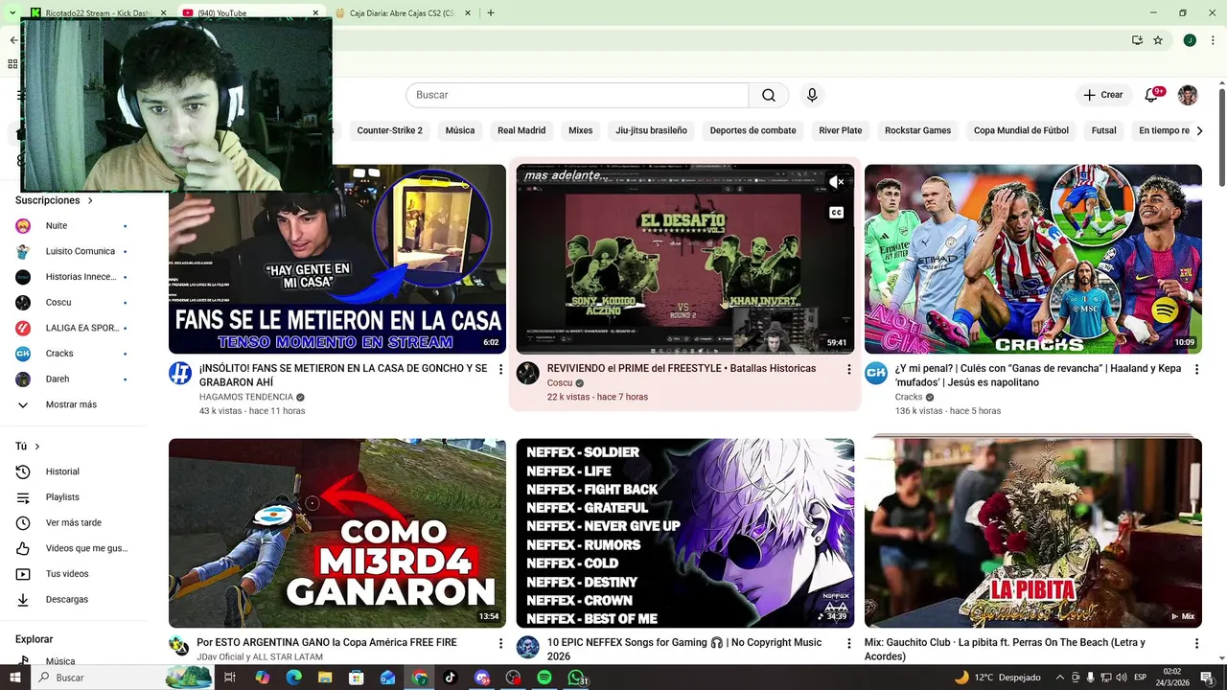Switch to the Caja Diaria CS2 tab
The height and width of the screenshot is (690, 1227).
click(402, 12)
